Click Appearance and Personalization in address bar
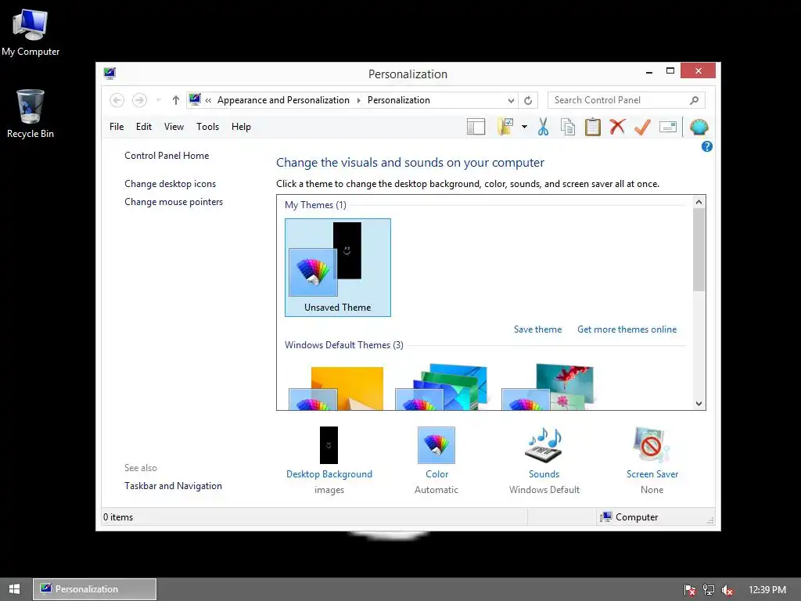The width and height of the screenshot is (801, 601). point(283,100)
